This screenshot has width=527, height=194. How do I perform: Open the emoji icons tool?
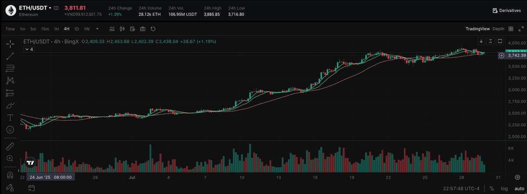coord(10,130)
